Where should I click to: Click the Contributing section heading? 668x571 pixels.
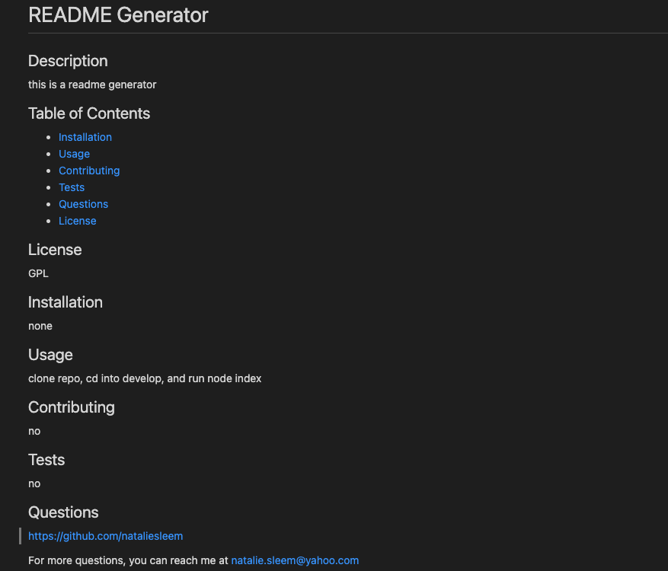71,407
